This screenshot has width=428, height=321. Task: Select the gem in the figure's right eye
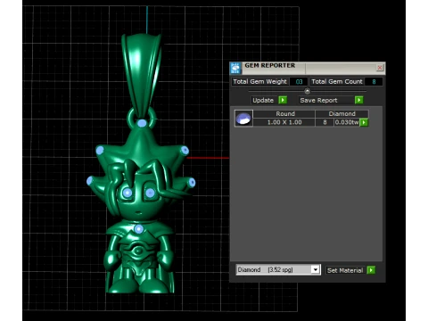150,193
